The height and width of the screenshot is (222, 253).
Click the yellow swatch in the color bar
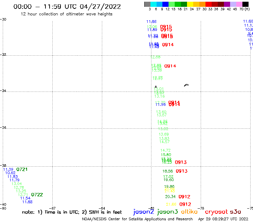click(x=190, y=4)
